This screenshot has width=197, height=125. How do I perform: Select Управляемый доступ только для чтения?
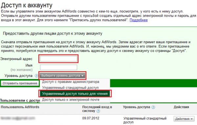click(75, 94)
